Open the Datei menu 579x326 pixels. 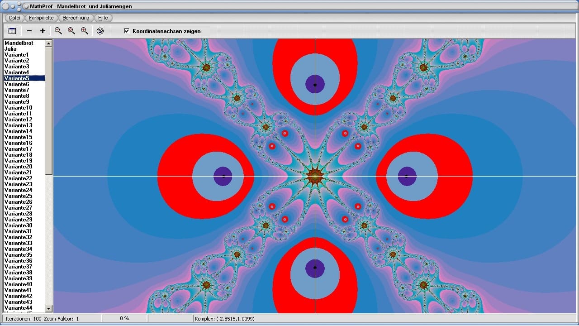[x=14, y=18]
